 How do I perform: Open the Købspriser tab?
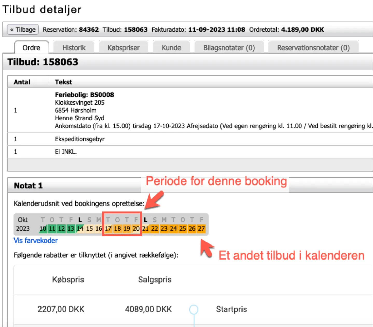coord(123,48)
